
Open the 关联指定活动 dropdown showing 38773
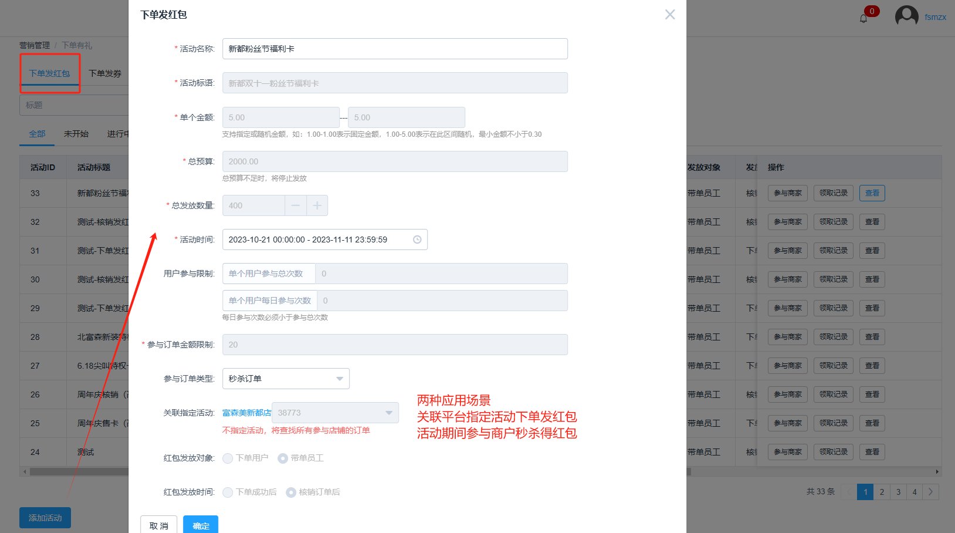335,413
